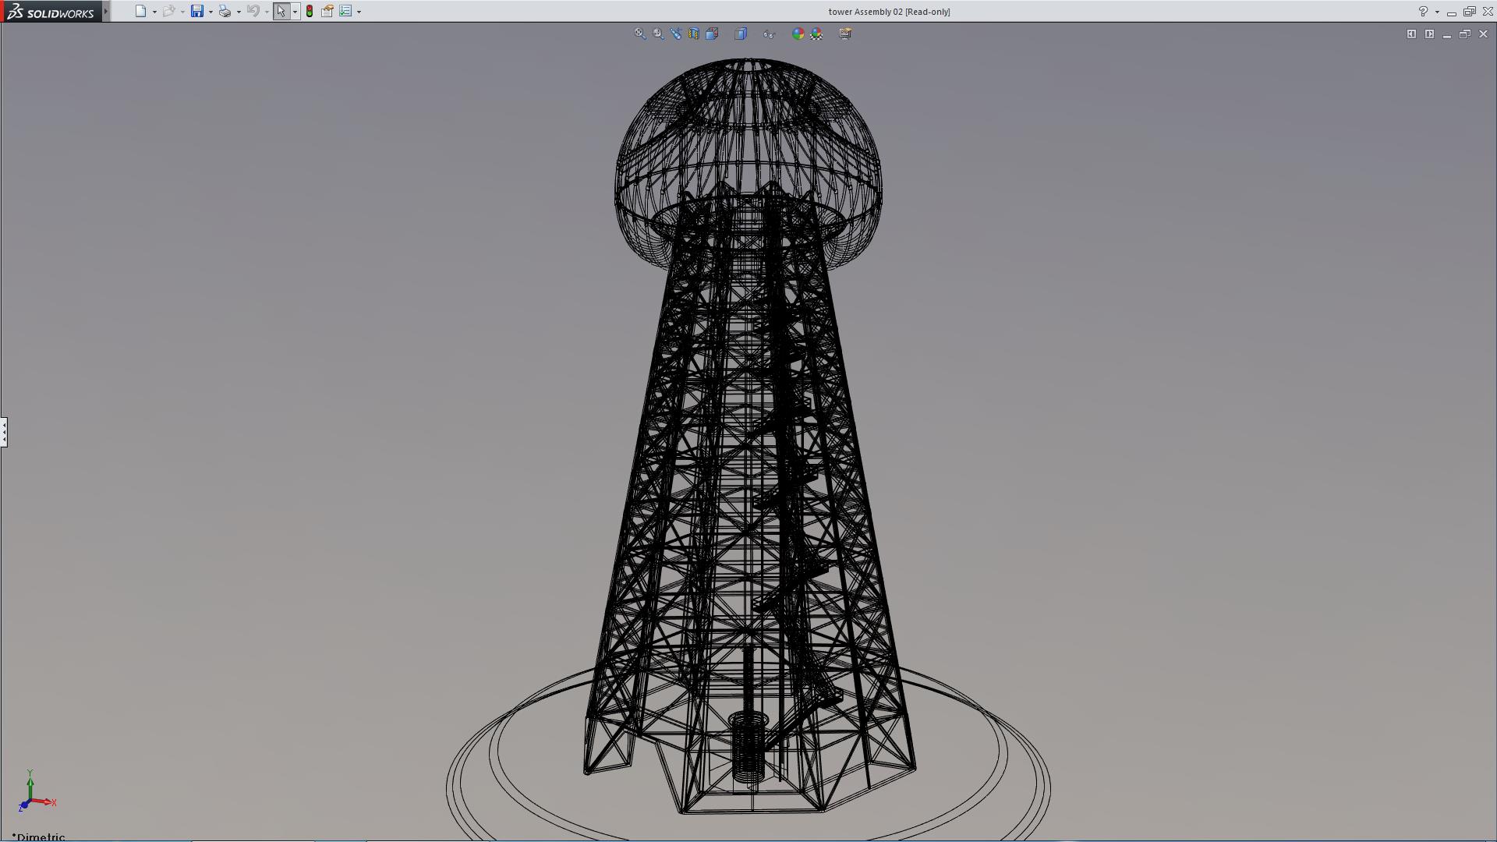This screenshot has width=1497, height=842.
Task: Open the View Orientation cube icon
Action: tap(712, 34)
